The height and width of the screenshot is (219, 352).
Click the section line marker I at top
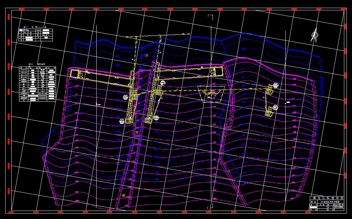click(208, 15)
